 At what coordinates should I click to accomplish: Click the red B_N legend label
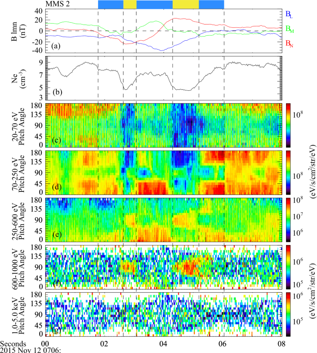tap(289, 44)
